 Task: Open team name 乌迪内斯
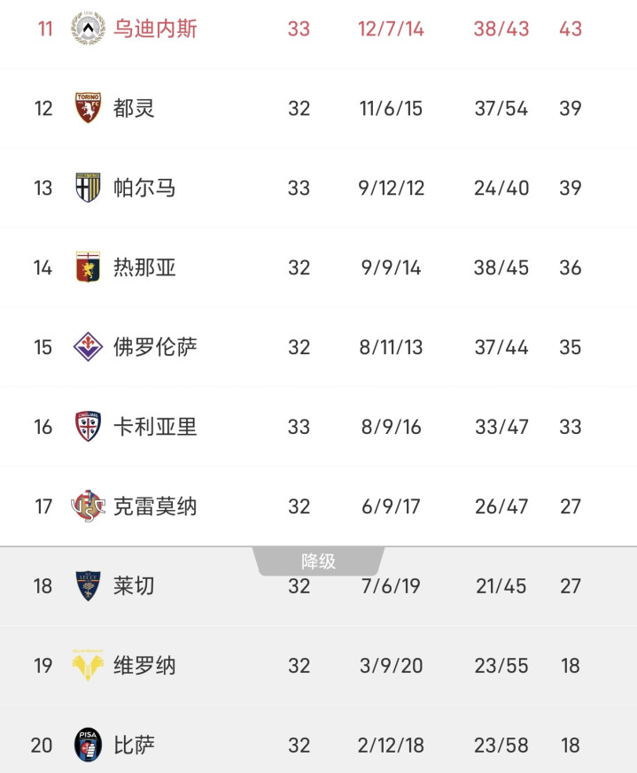point(155,28)
